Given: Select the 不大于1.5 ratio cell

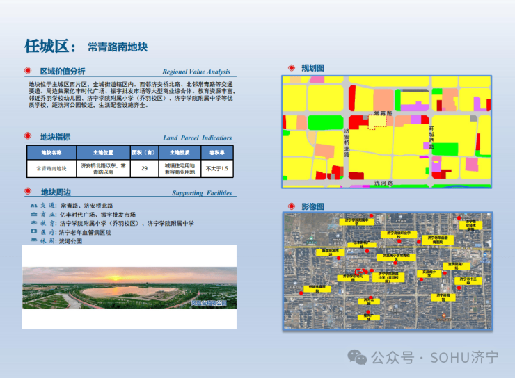Looking at the screenshot, I should [217, 169].
